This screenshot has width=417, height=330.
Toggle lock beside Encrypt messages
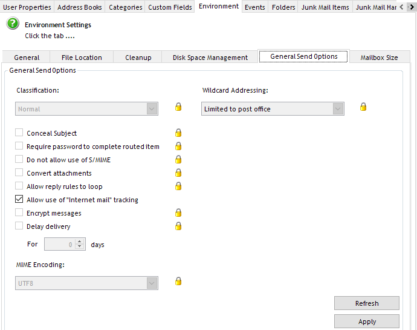click(178, 213)
